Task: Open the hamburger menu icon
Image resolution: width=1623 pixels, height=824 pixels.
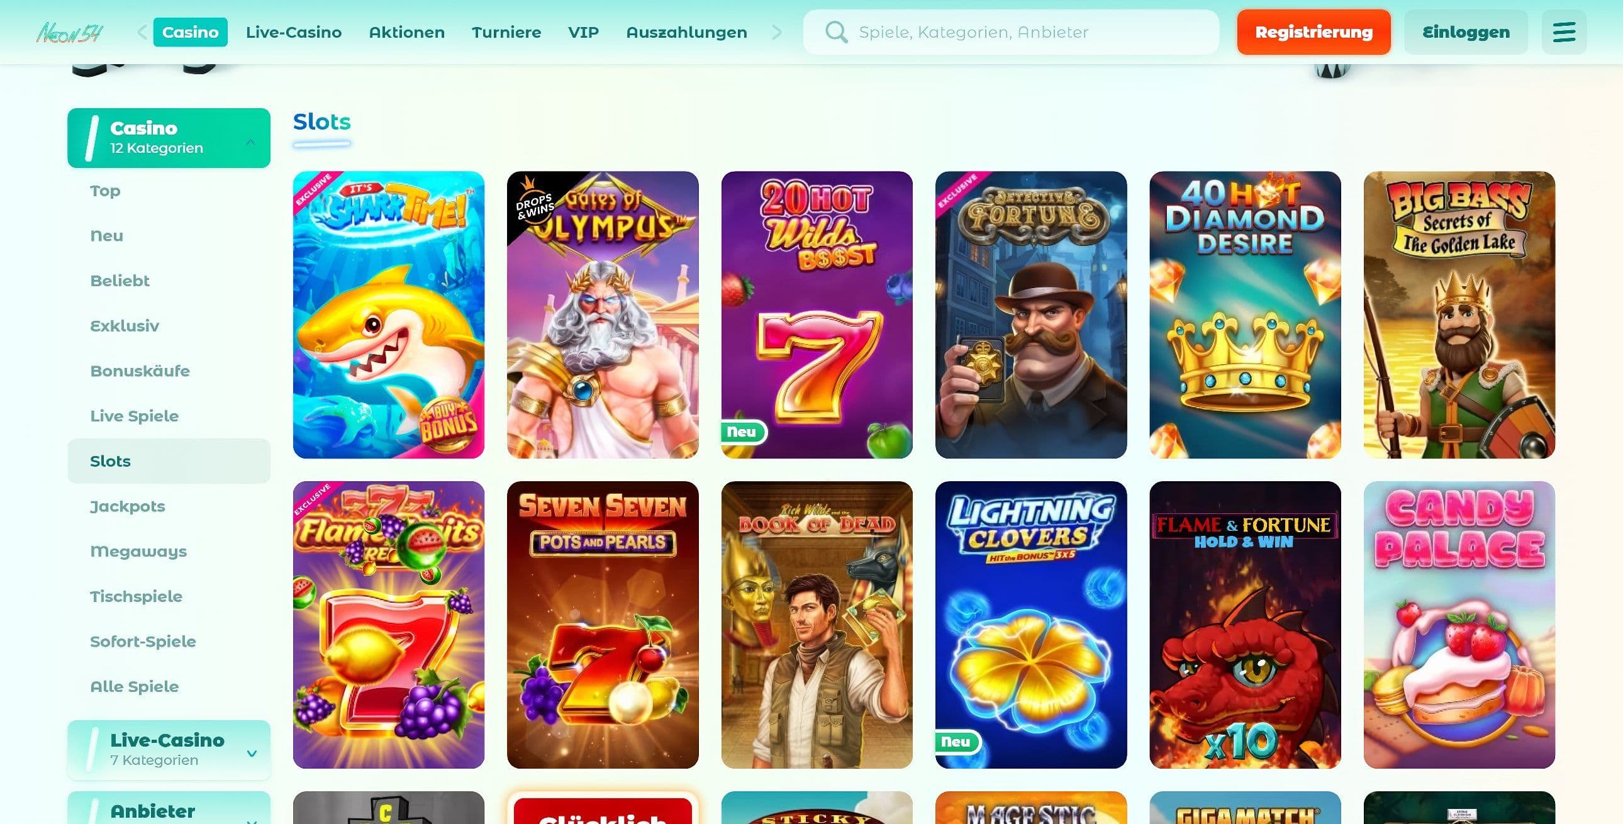Action: [1564, 32]
